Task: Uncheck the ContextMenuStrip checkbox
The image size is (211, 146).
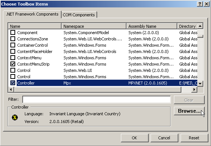Action: (13, 64)
